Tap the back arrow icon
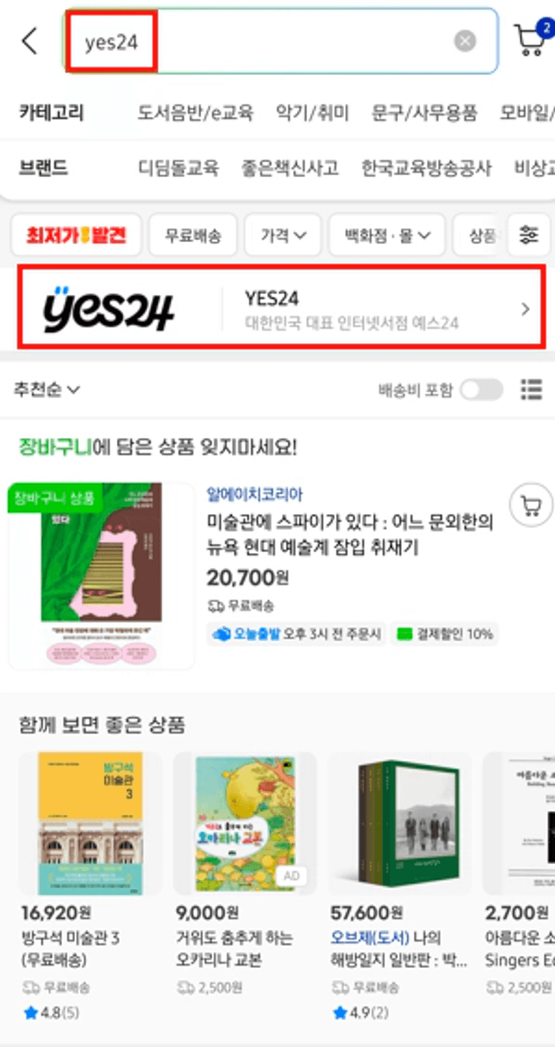This screenshot has height=1047, width=555. 30,42
